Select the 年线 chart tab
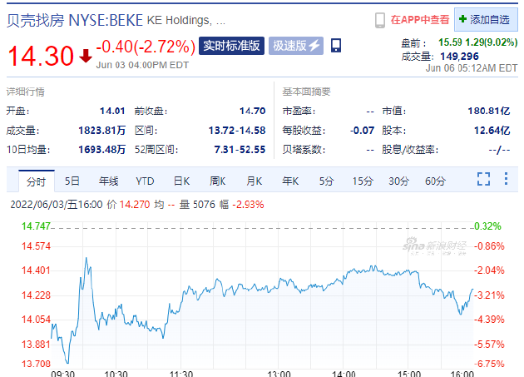The height and width of the screenshot is (377, 524). point(109,181)
